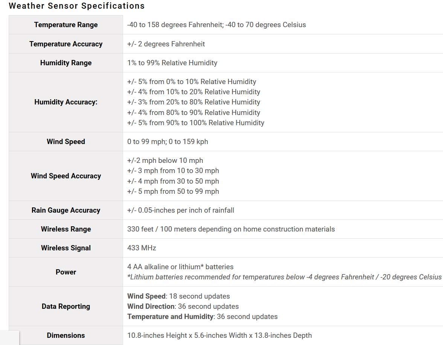Click the Power row label
Viewport: 443px width, 345px height.
[x=66, y=272]
